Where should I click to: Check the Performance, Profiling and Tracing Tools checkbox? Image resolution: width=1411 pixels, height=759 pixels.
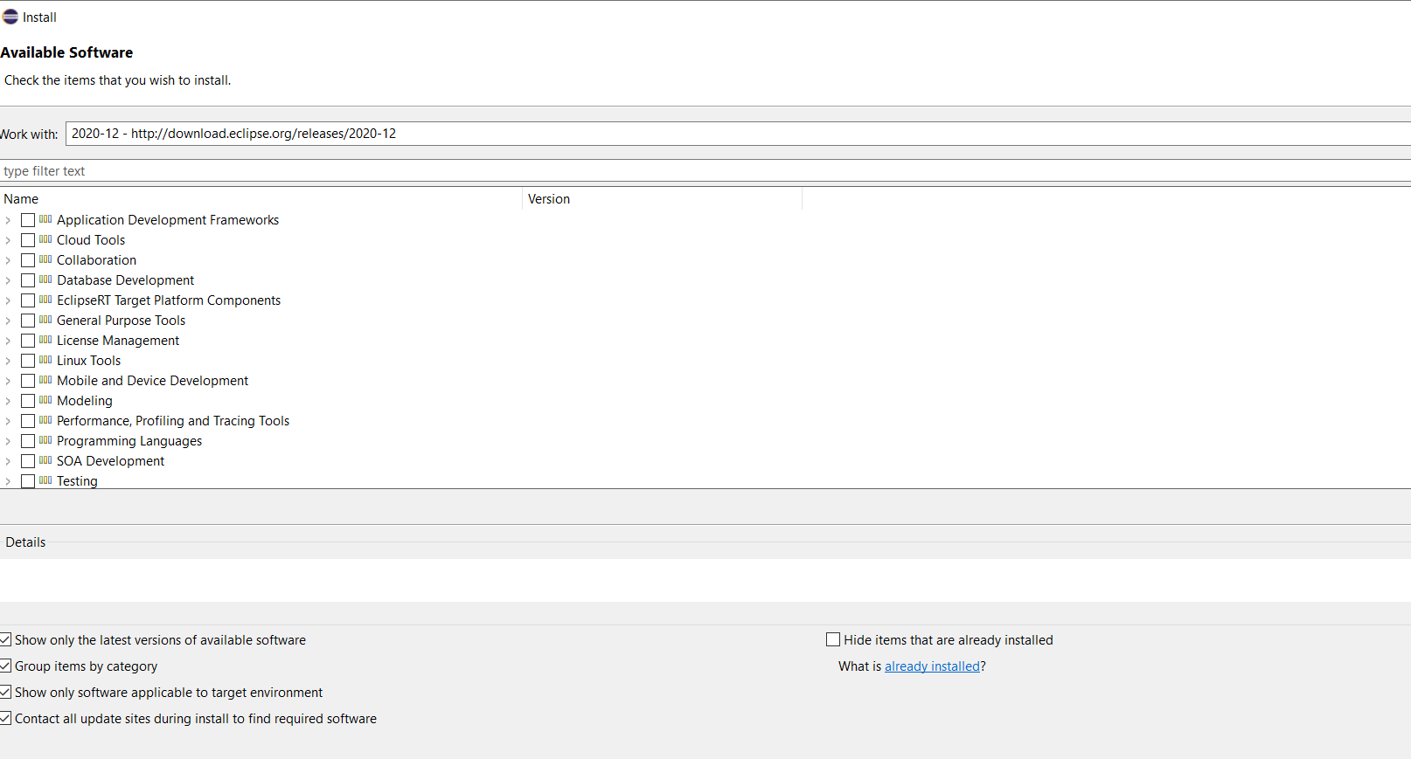(x=28, y=421)
